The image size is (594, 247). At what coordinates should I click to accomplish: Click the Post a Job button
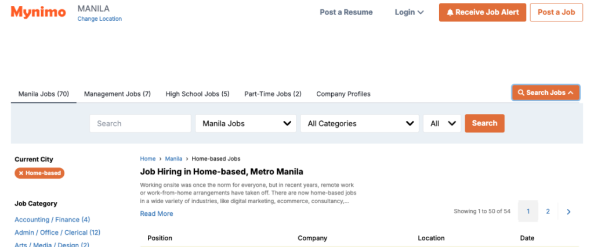(x=556, y=12)
